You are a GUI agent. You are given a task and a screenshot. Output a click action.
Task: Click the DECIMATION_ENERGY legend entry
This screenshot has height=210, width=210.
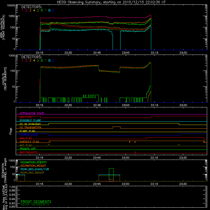point(34,162)
